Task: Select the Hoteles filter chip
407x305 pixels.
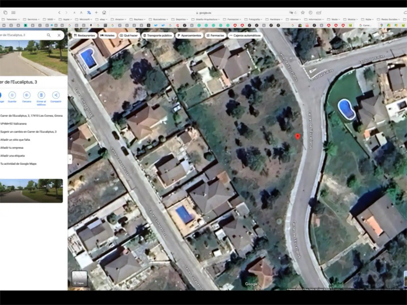Action: [x=107, y=36]
